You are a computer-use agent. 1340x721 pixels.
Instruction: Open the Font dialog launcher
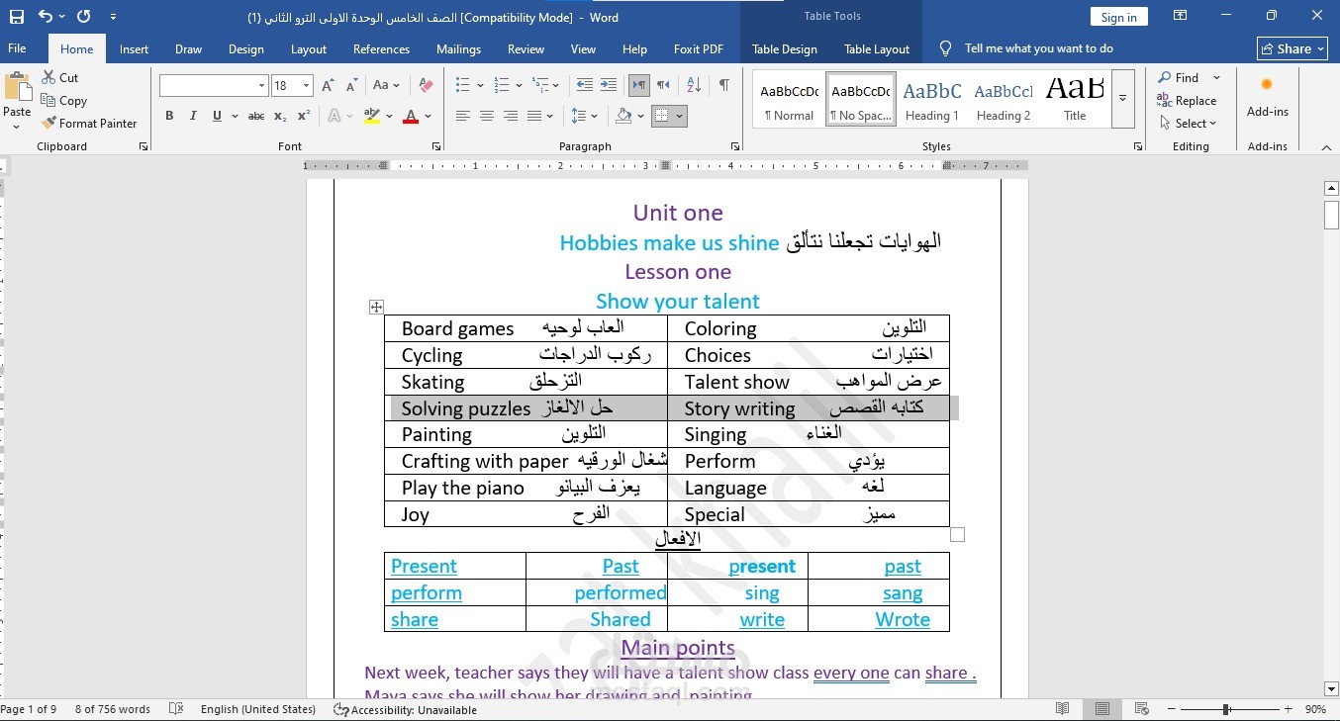436,146
